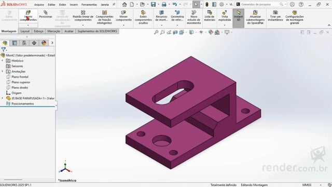Open Configurações de montagem grande
The height and width of the screenshot is (187, 332).
pos(294,17)
